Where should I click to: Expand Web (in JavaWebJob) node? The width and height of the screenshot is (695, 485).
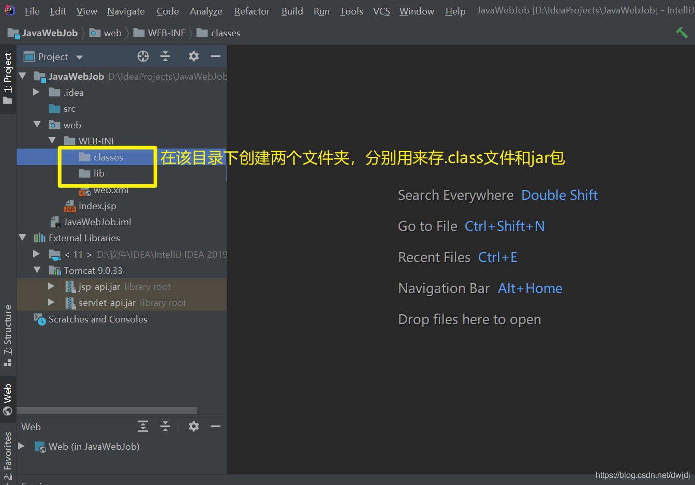[21, 446]
